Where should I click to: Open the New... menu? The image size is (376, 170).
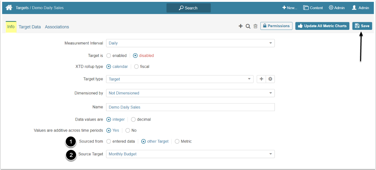tap(289, 8)
